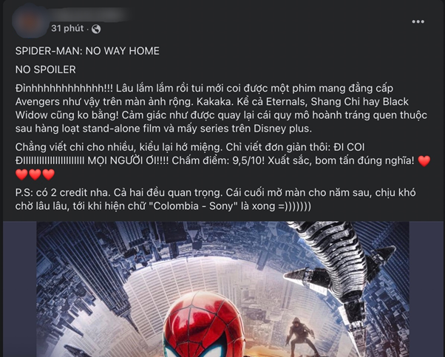Click the "P.S: có 2 credit nha" sentence
The image size is (445, 357).
(63, 193)
